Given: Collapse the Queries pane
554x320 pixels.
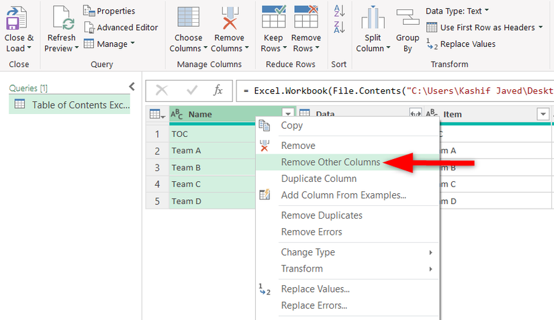Looking at the screenshot, I should click(132, 87).
